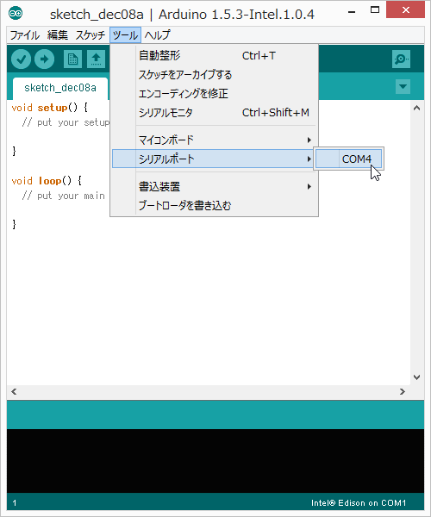The height and width of the screenshot is (517, 431).
Task: Choose 自動整形 from the menu
Action: [215, 56]
